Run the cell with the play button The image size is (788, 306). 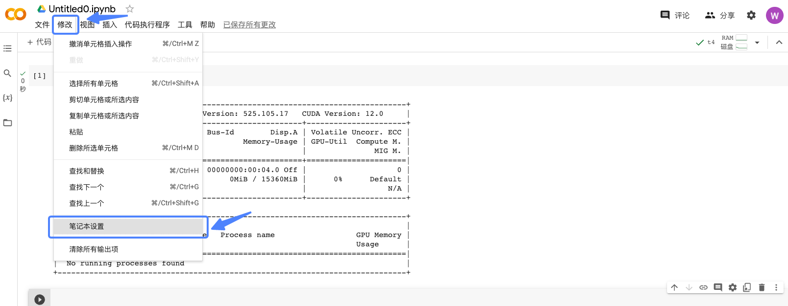point(40,299)
